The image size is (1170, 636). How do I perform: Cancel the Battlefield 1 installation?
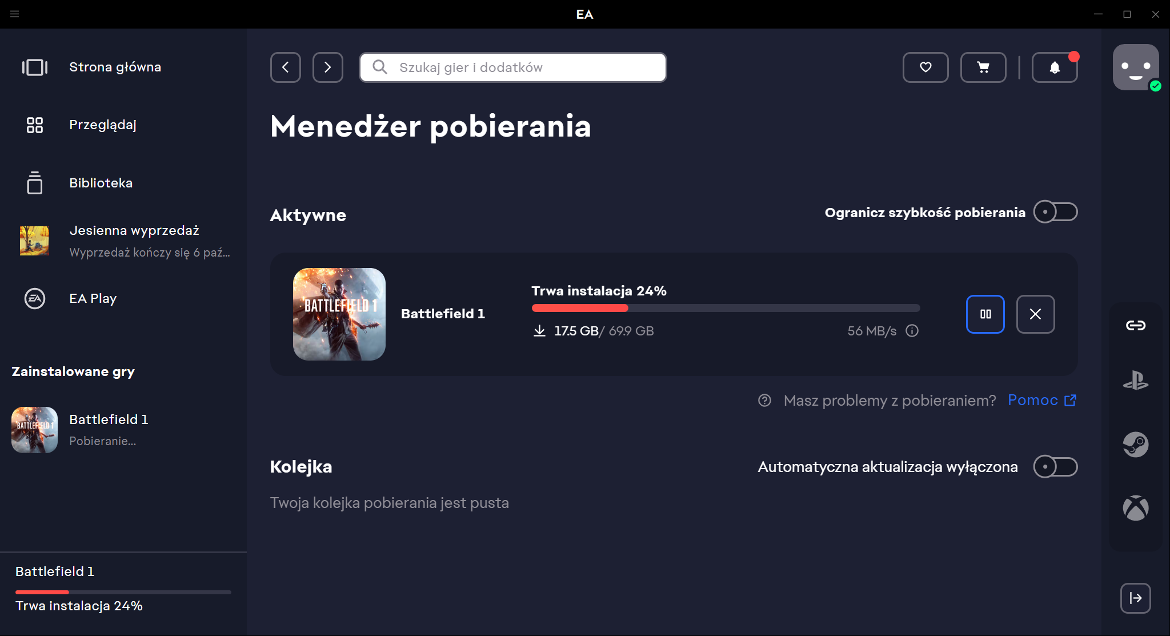pyautogui.click(x=1035, y=314)
